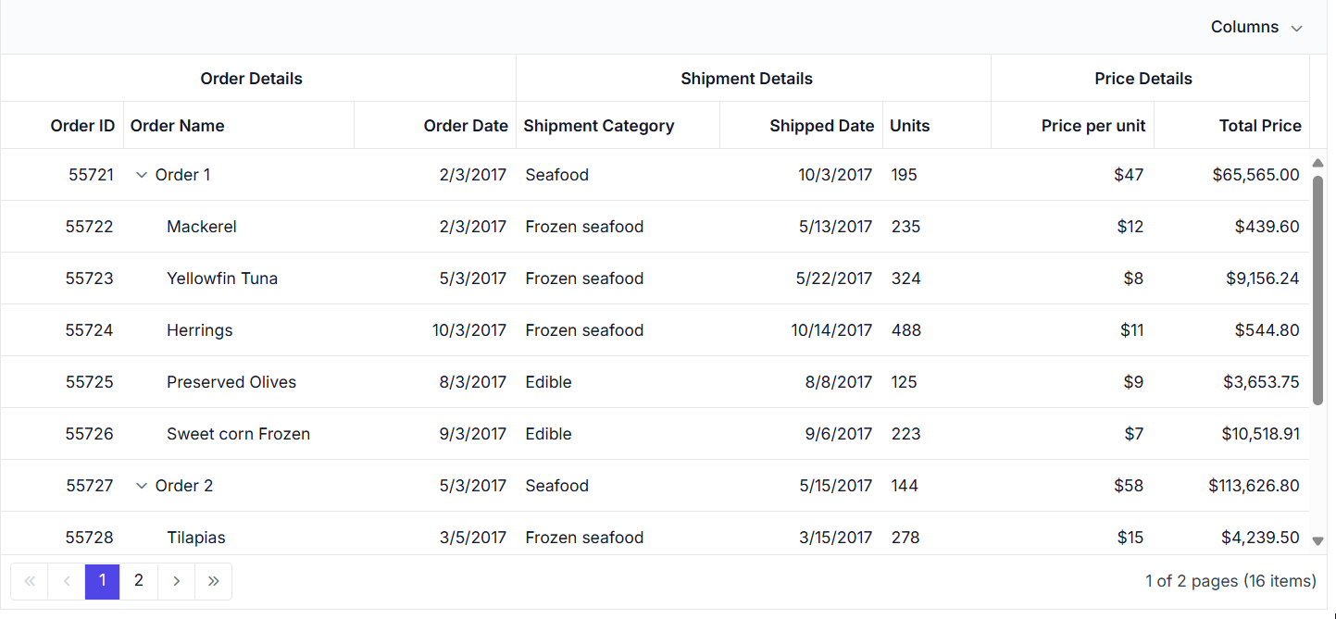Select the Order Details column group header
1336x619 pixels.
[x=251, y=78]
